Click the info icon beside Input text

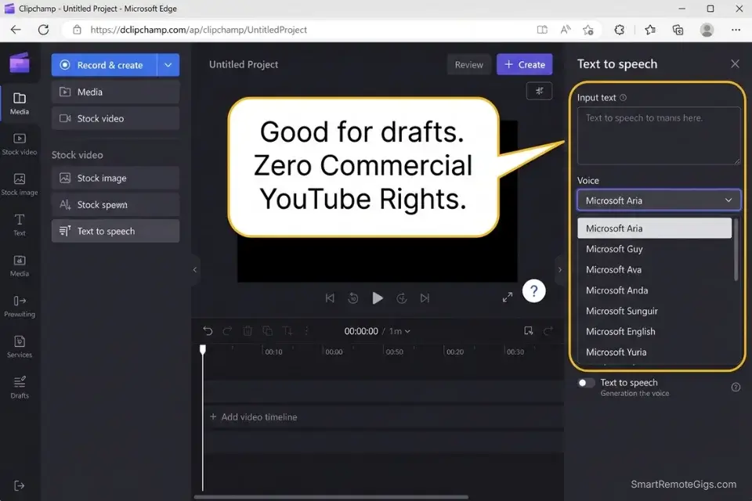tap(623, 97)
